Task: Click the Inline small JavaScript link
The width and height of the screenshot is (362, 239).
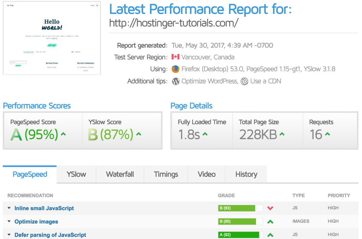Action: pyautogui.click(x=44, y=208)
